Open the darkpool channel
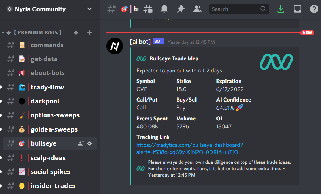321x194 pixels. tap(50, 101)
